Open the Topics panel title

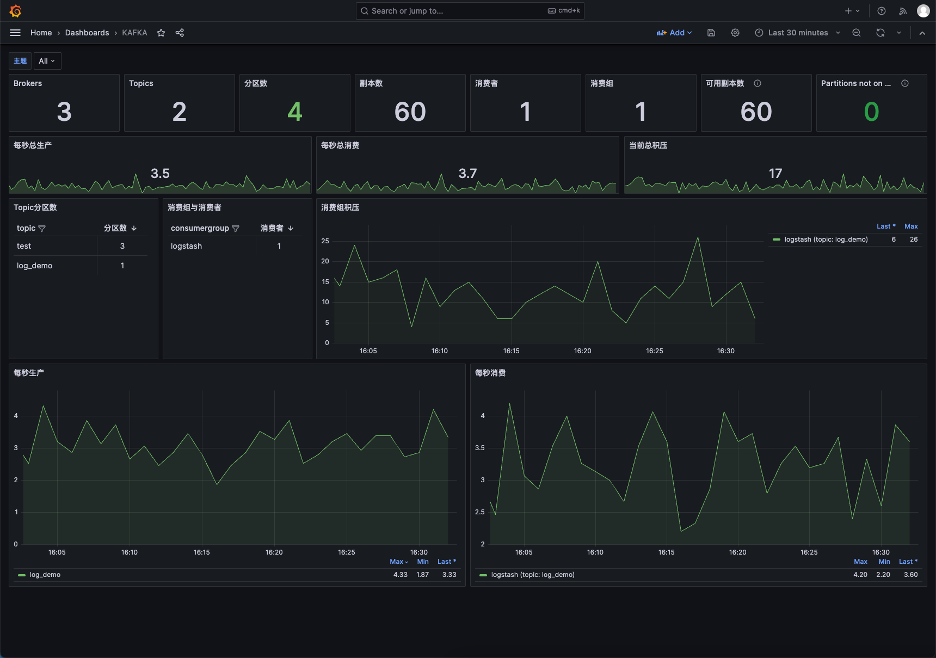pos(141,83)
